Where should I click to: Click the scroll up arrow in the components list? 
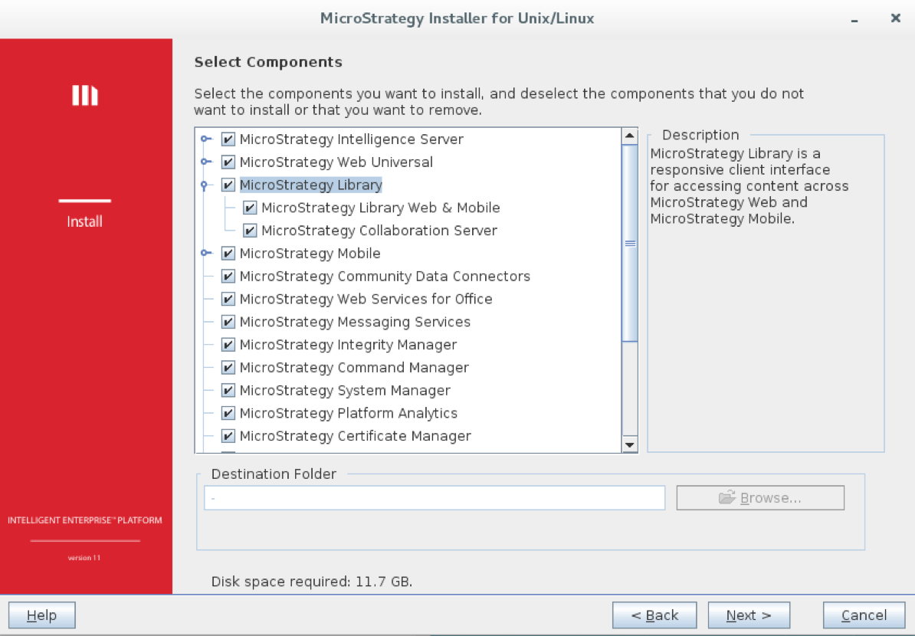coord(629,136)
